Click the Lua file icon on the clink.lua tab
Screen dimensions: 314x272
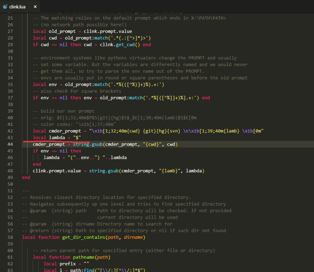pyautogui.click(x=5, y=7)
